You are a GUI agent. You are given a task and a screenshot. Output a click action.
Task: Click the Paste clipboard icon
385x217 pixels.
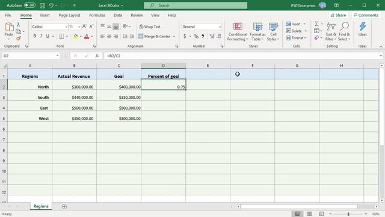click(9, 27)
